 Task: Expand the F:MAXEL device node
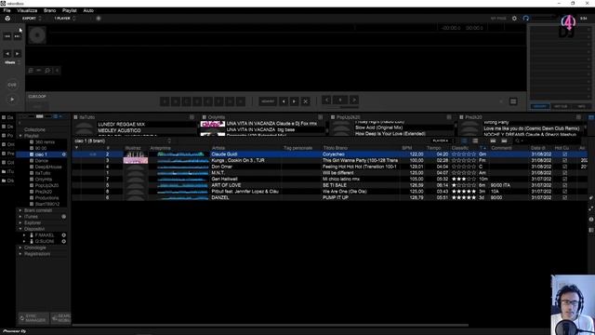tap(24, 235)
